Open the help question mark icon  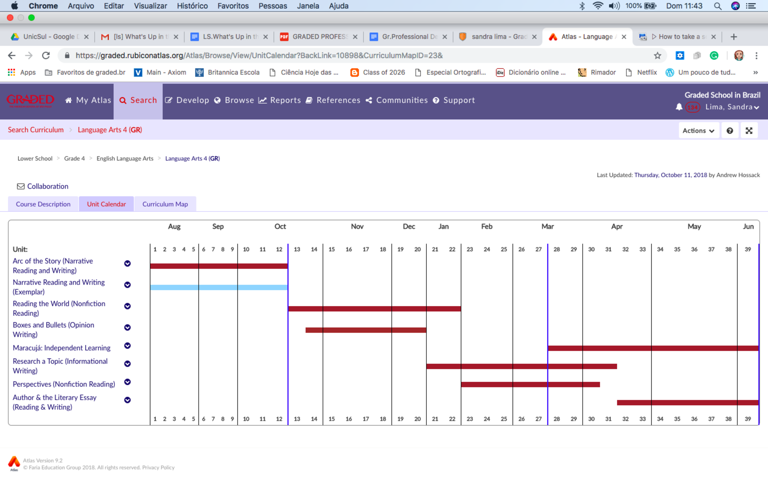[x=729, y=130]
